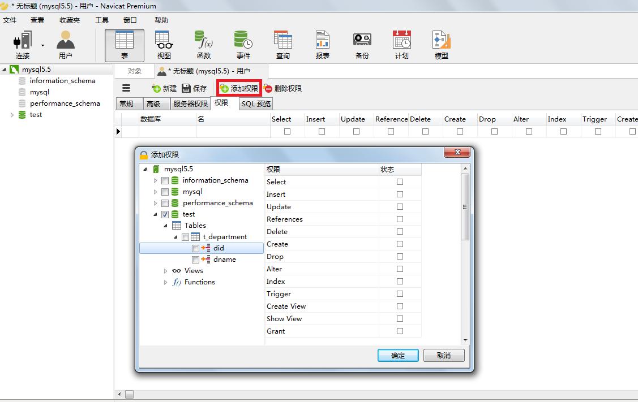Screen dimensions: 638x402
Task: Check the t_department table checkbox
Action: coord(185,237)
